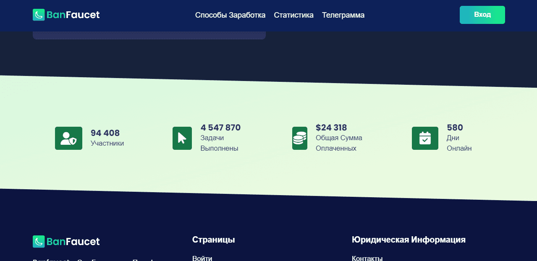Select the 580 days online number
537x261 pixels.
pos(455,128)
